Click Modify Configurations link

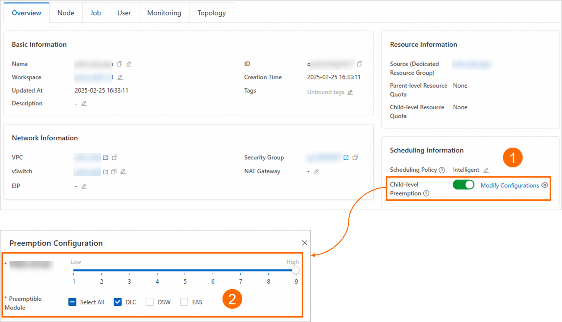510,186
